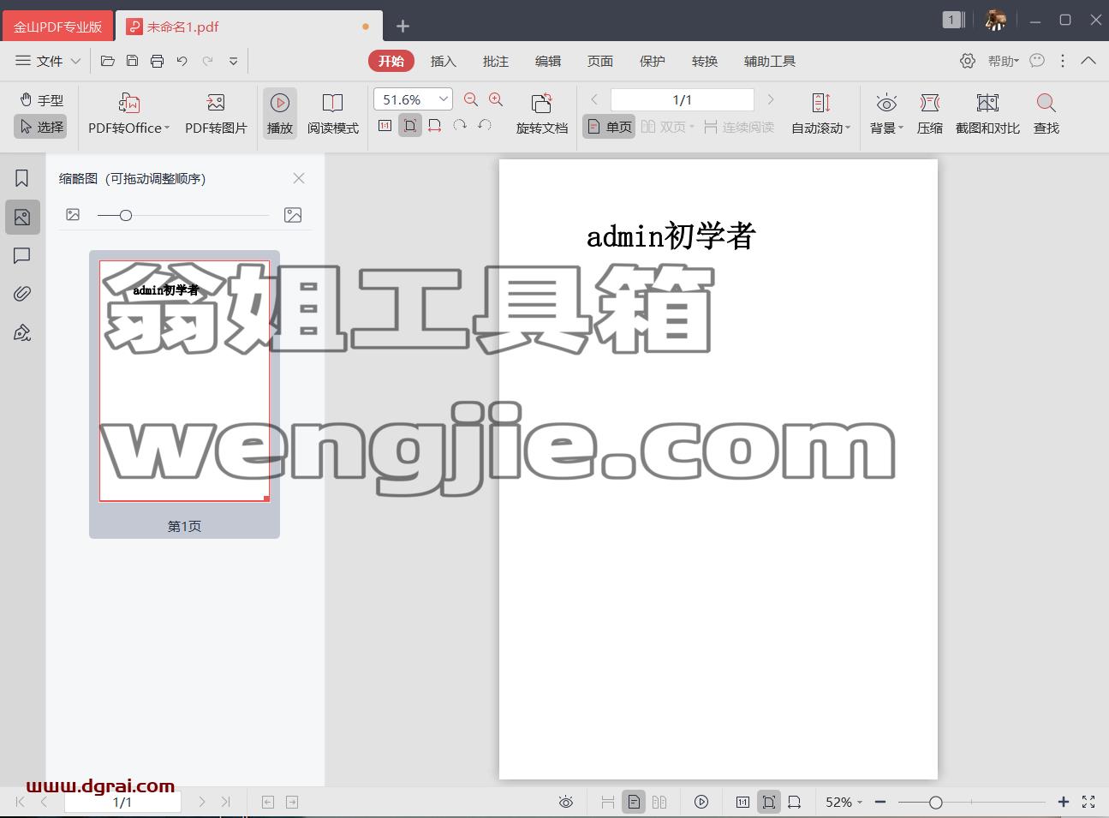Start slideshow with 播放 button
The width and height of the screenshot is (1109, 818).
(280, 114)
